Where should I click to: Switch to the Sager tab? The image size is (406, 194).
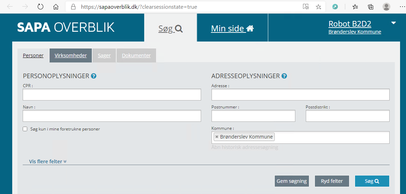pyautogui.click(x=104, y=55)
